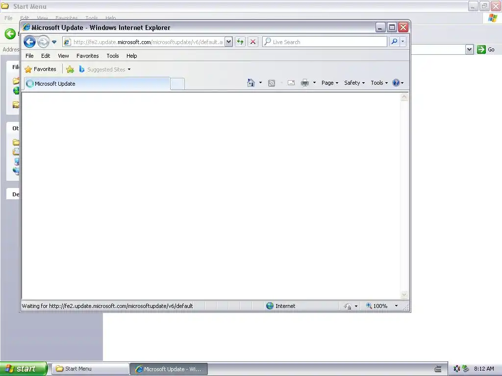
Task: Click the Safely Remove Hardware tray icon
Action: [x=466, y=369]
